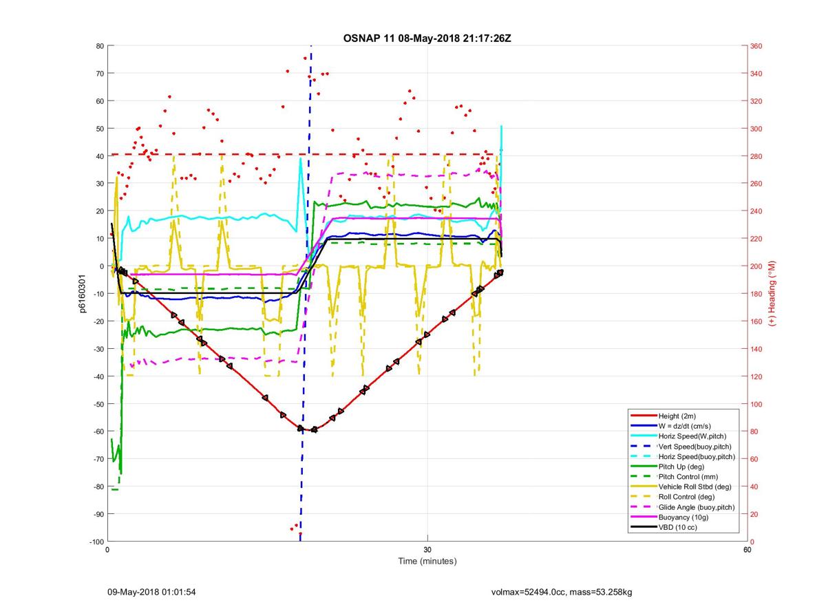Click the black line sample beside VBD (10 cc)
This screenshot has height=609, width=826.
click(x=643, y=527)
